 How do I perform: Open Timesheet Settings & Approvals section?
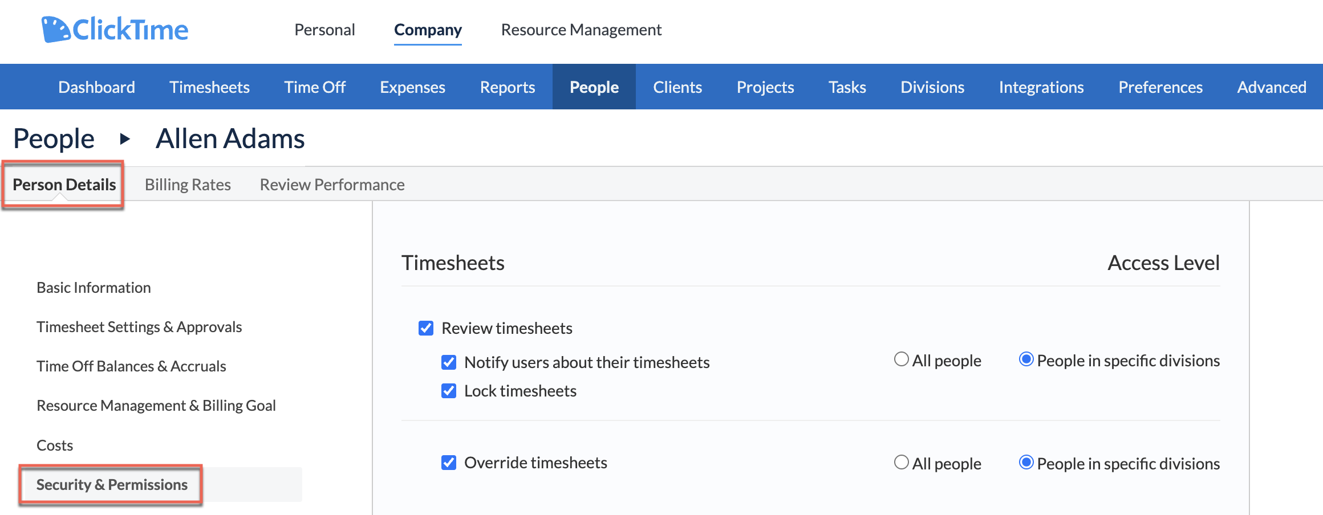(x=139, y=326)
